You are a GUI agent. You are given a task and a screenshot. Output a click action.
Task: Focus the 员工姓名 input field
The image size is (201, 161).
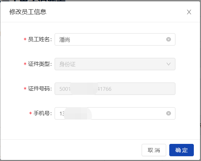[x=115, y=39]
